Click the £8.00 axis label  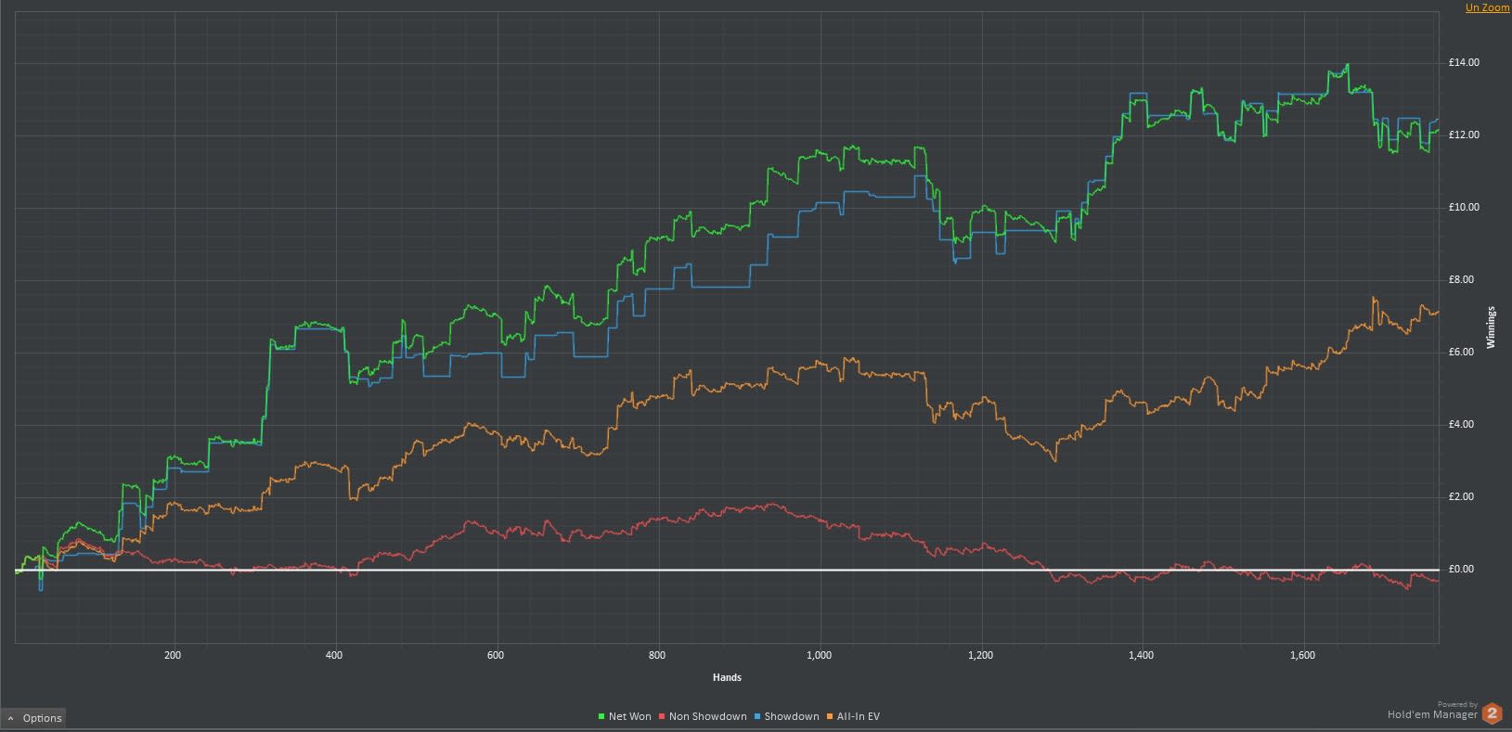point(1462,280)
